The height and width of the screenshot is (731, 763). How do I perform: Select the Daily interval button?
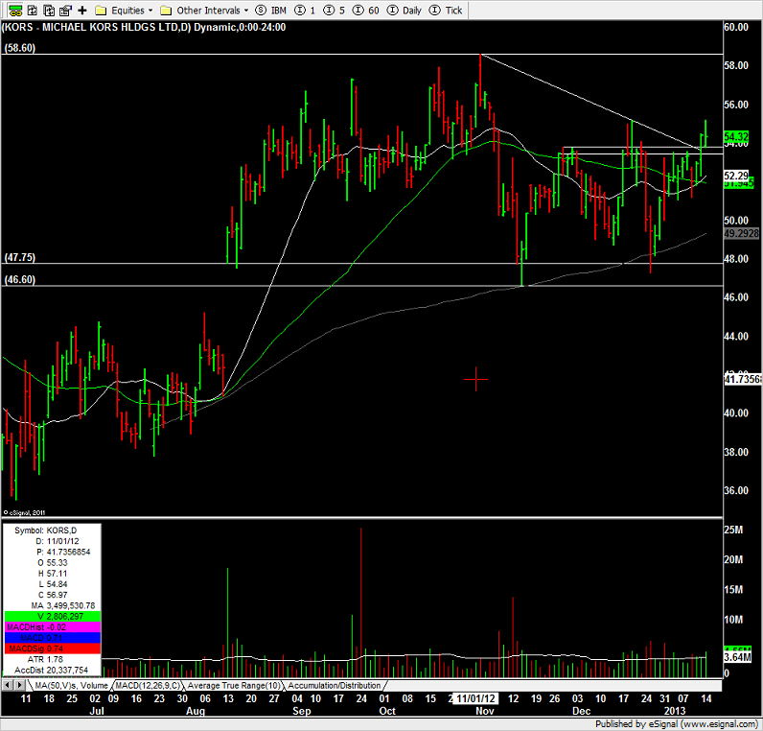click(405, 11)
